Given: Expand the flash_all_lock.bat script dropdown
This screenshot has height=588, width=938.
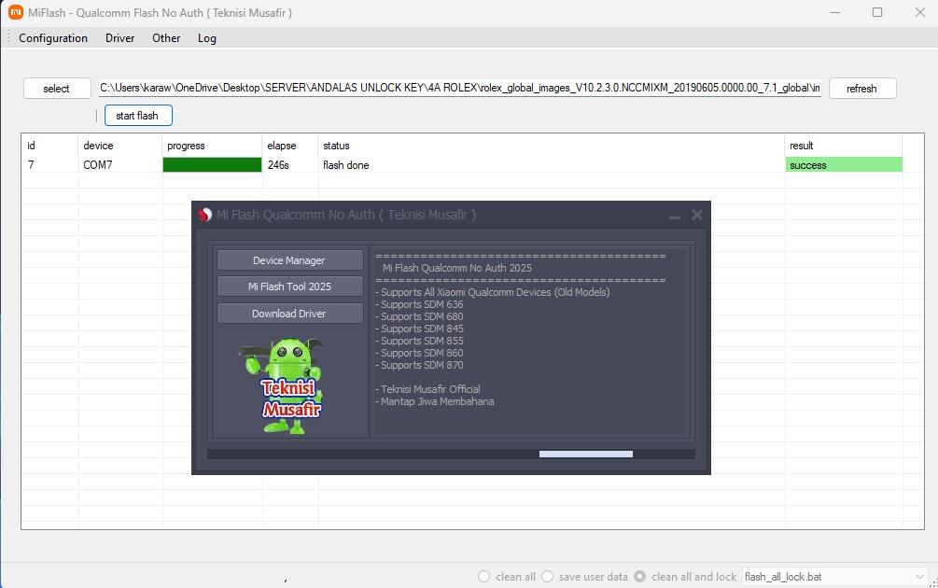Looking at the screenshot, I should click(x=919, y=577).
